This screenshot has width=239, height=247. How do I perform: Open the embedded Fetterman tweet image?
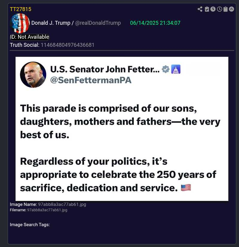122,129
